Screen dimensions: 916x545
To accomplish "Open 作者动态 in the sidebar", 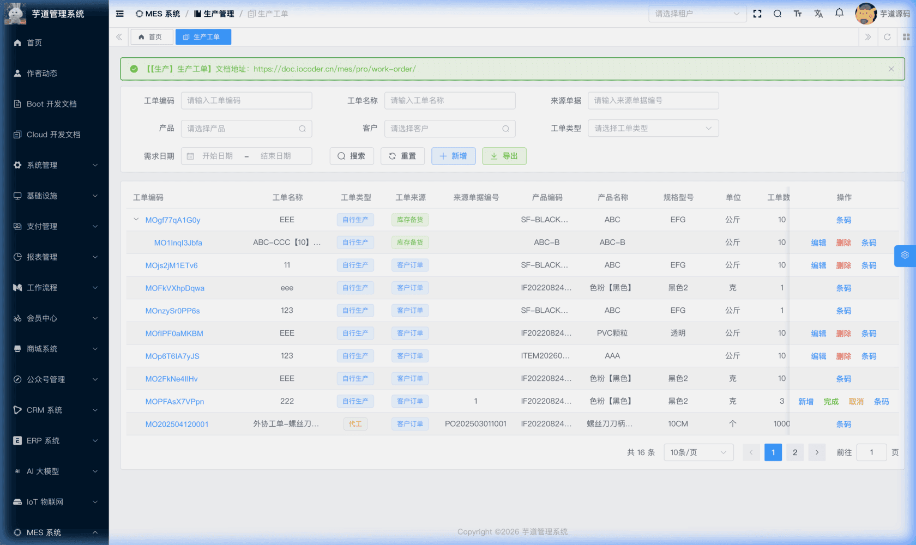I will pyautogui.click(x=42, y=73).
